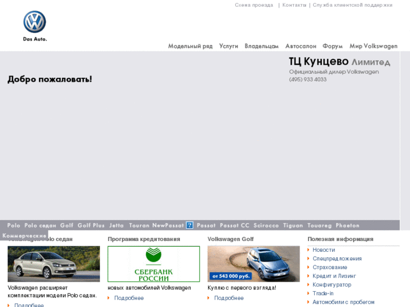Open the Форум menu item
410x307 pixels.
(x=332, y=46)
